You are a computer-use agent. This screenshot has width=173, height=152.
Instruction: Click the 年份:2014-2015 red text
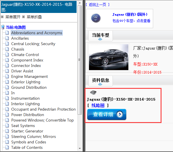(x=147, y=72)
